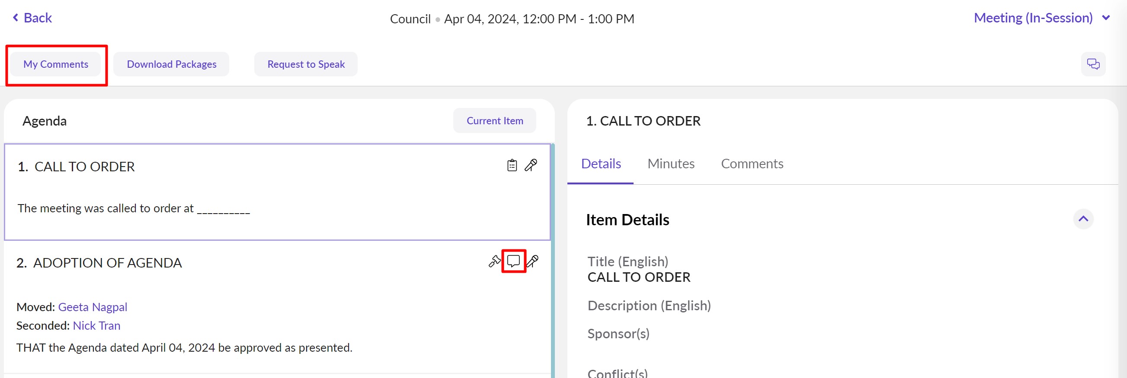Open the Meeting (In-Session) dropdown

click(x=1033, y=18)
